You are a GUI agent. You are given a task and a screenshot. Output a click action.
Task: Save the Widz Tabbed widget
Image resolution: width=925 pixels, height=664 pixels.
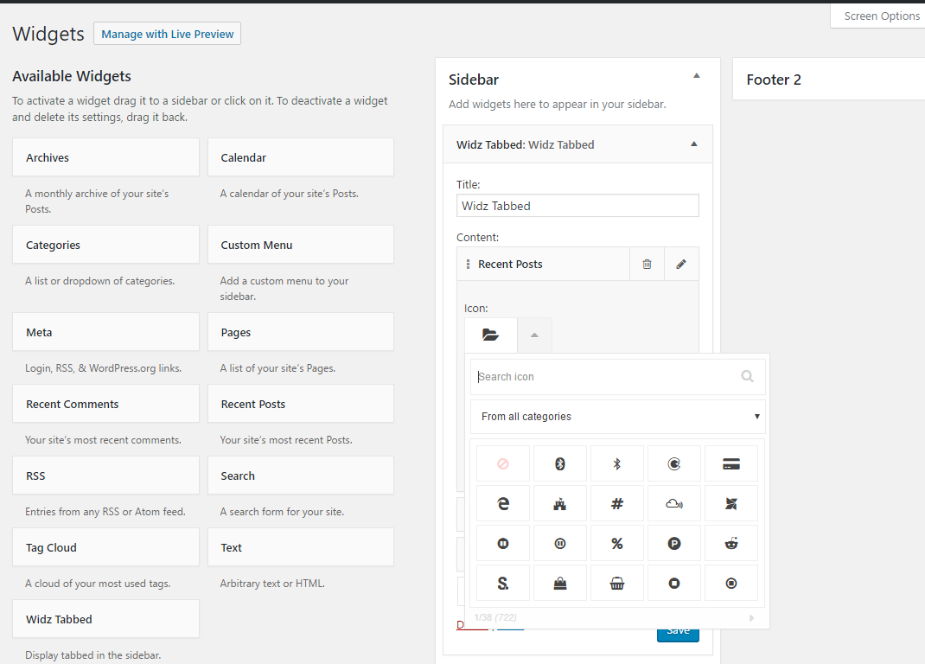click(678, 631)
